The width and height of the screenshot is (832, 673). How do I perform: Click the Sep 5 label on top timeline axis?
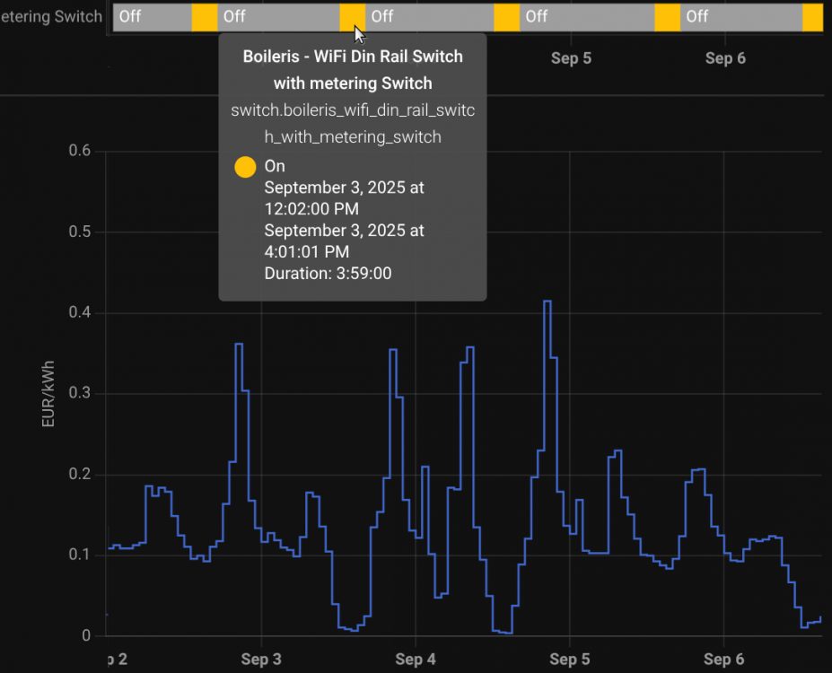coord(571,58)
